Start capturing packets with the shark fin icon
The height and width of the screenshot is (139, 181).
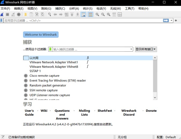pos(2,14)
